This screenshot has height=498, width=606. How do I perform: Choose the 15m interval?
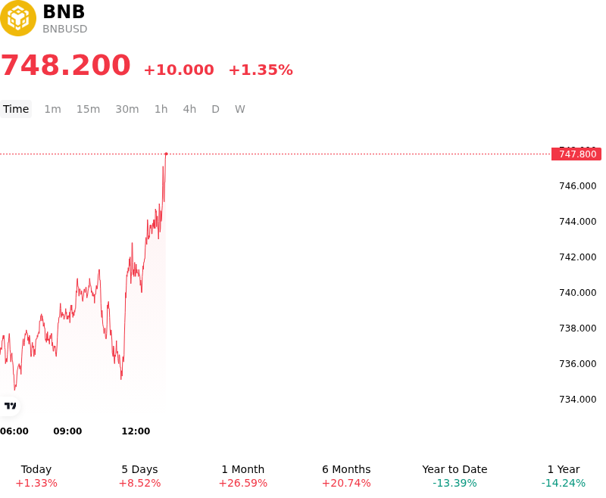(88, 109)
